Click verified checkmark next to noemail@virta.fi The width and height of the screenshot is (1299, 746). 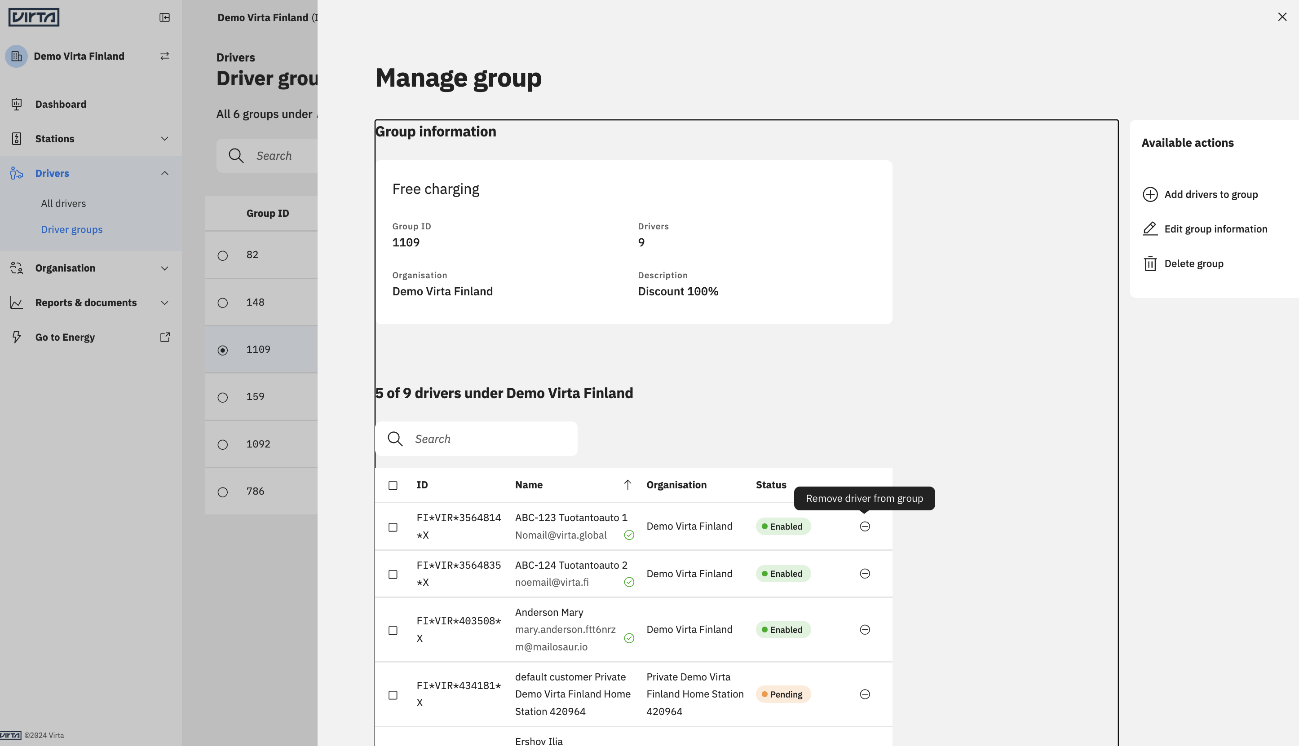pyautogui.click(x=629, y=582)
